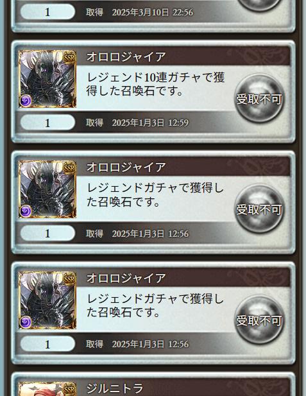This screenshot has height=396, width=306.
Task: Click dark element icon on middle オロロジャイア thumbnail
Action: tap(26, 211)
